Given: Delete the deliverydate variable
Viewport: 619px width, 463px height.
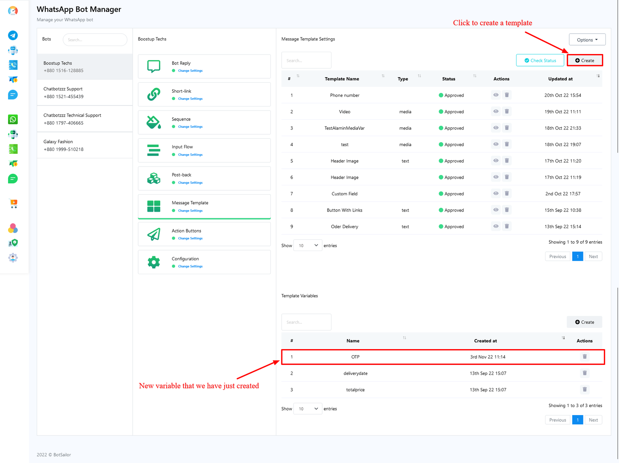Looking at the screenshot, I should (585, 373).
